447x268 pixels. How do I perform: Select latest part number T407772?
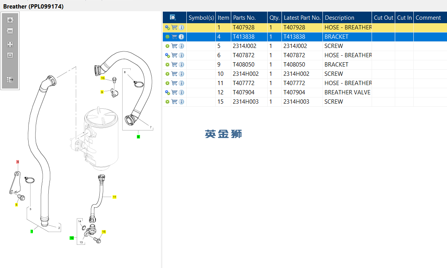point(302,83)
